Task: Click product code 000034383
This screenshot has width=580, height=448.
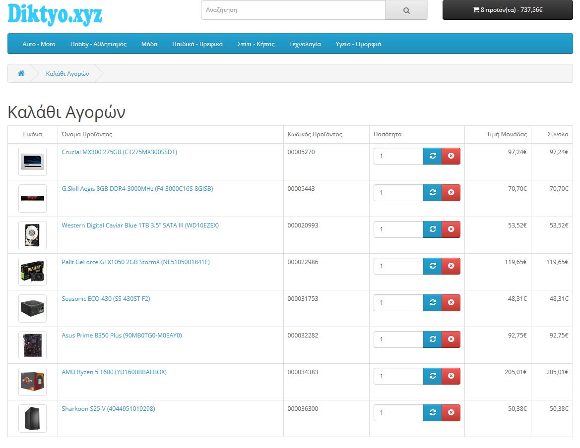Action: tap(303, 372)
